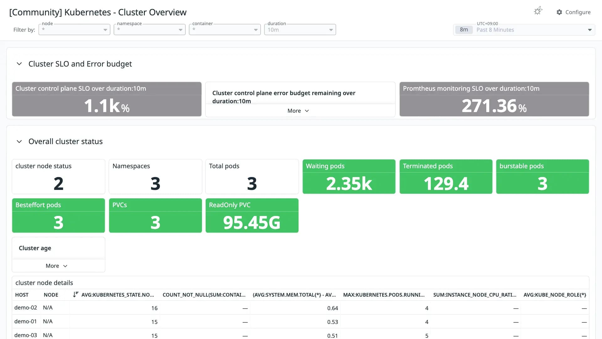Viewport: 602px width, 339px height.
Task: Collapse the Overall cluster status section
Action: click(19, 142)
